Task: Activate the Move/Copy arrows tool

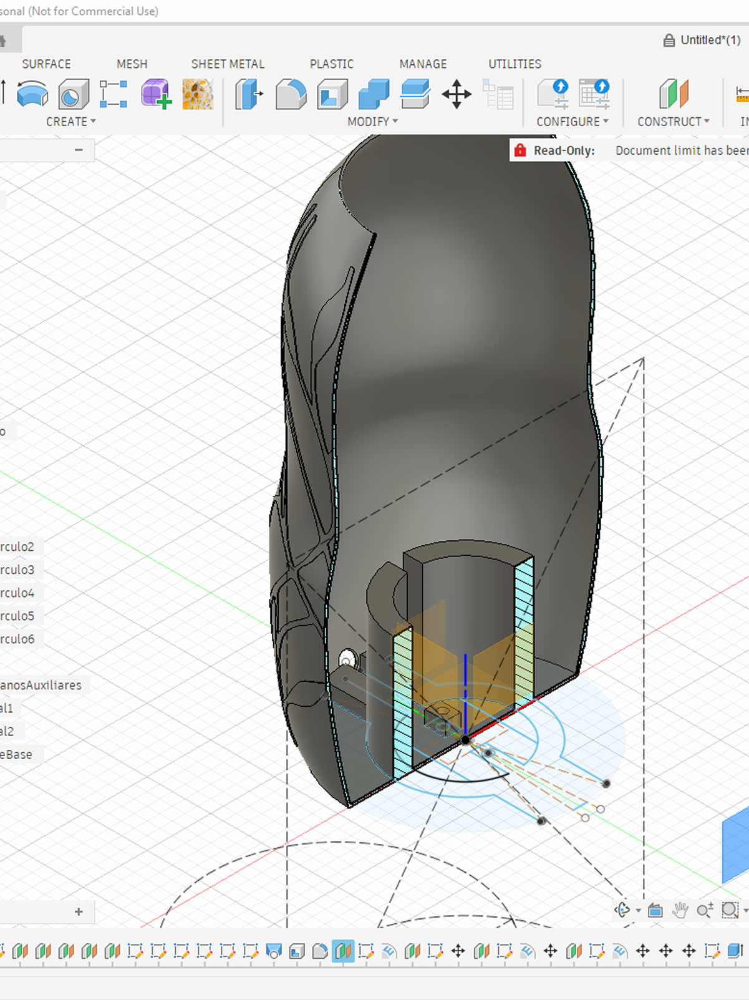Action: pyautogui.click(x=457, y=95)
